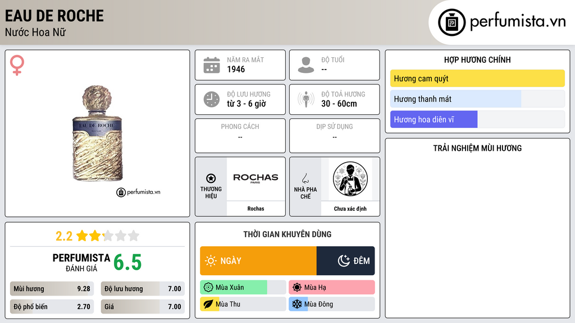Screen dimensions: 575x323
Task: Click the moon icon in Đêm bar
Action: (344, 261)
